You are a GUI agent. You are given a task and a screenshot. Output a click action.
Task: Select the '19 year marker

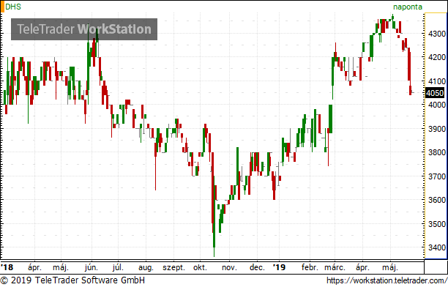click(279, 267)
